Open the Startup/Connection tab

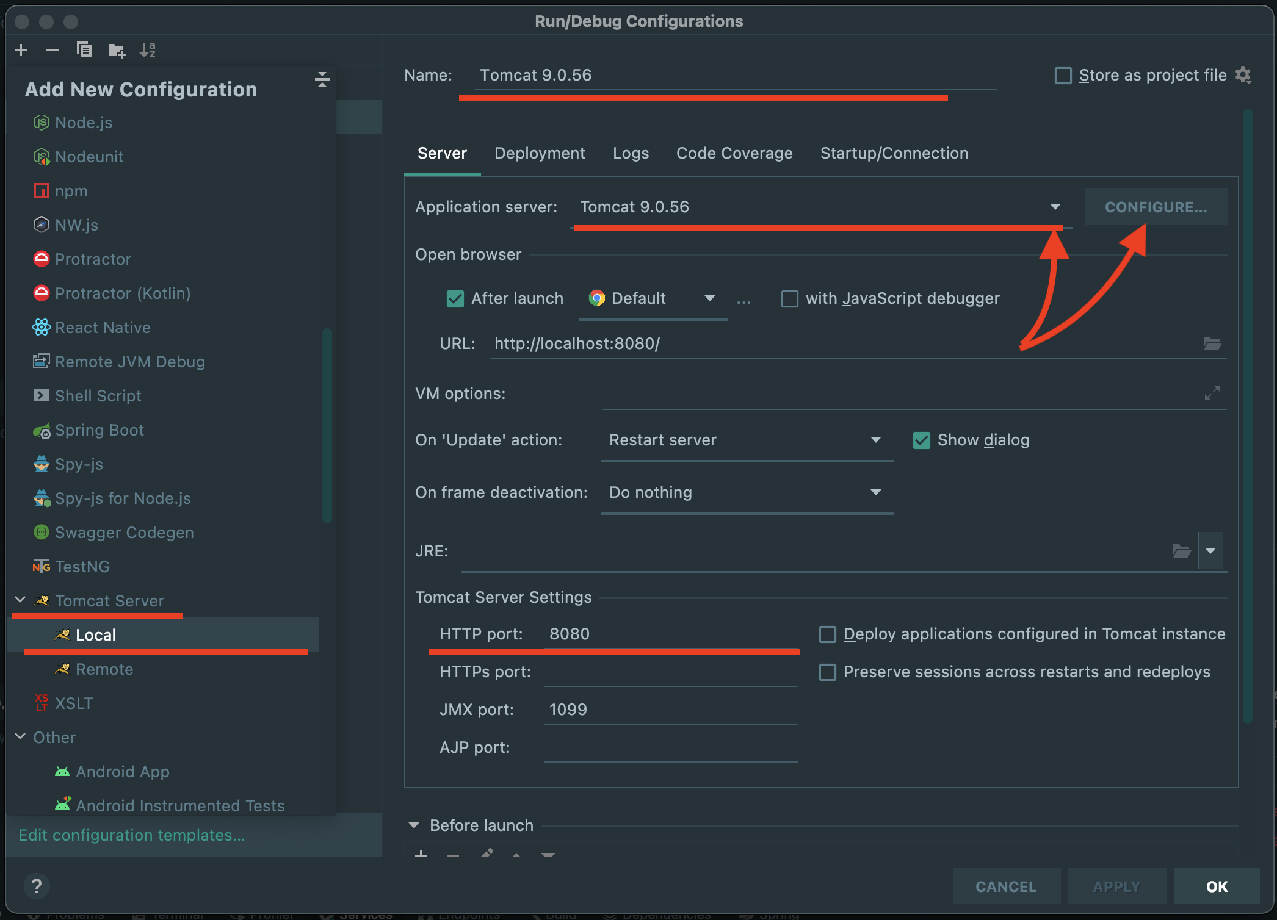pos(894,153)
